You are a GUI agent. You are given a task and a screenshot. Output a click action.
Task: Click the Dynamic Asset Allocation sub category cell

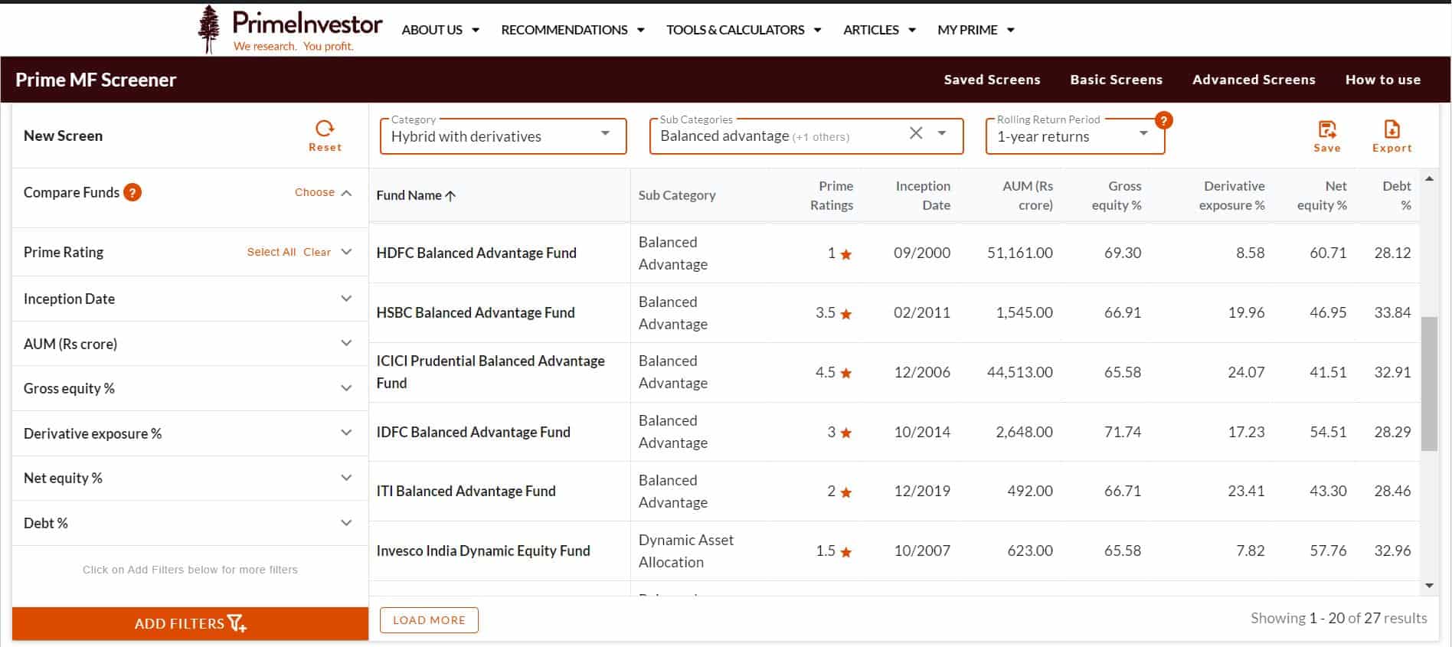(686, 551)
